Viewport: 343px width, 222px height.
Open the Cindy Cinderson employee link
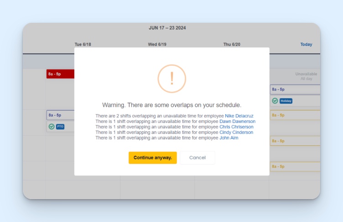(x=236, y=132)
